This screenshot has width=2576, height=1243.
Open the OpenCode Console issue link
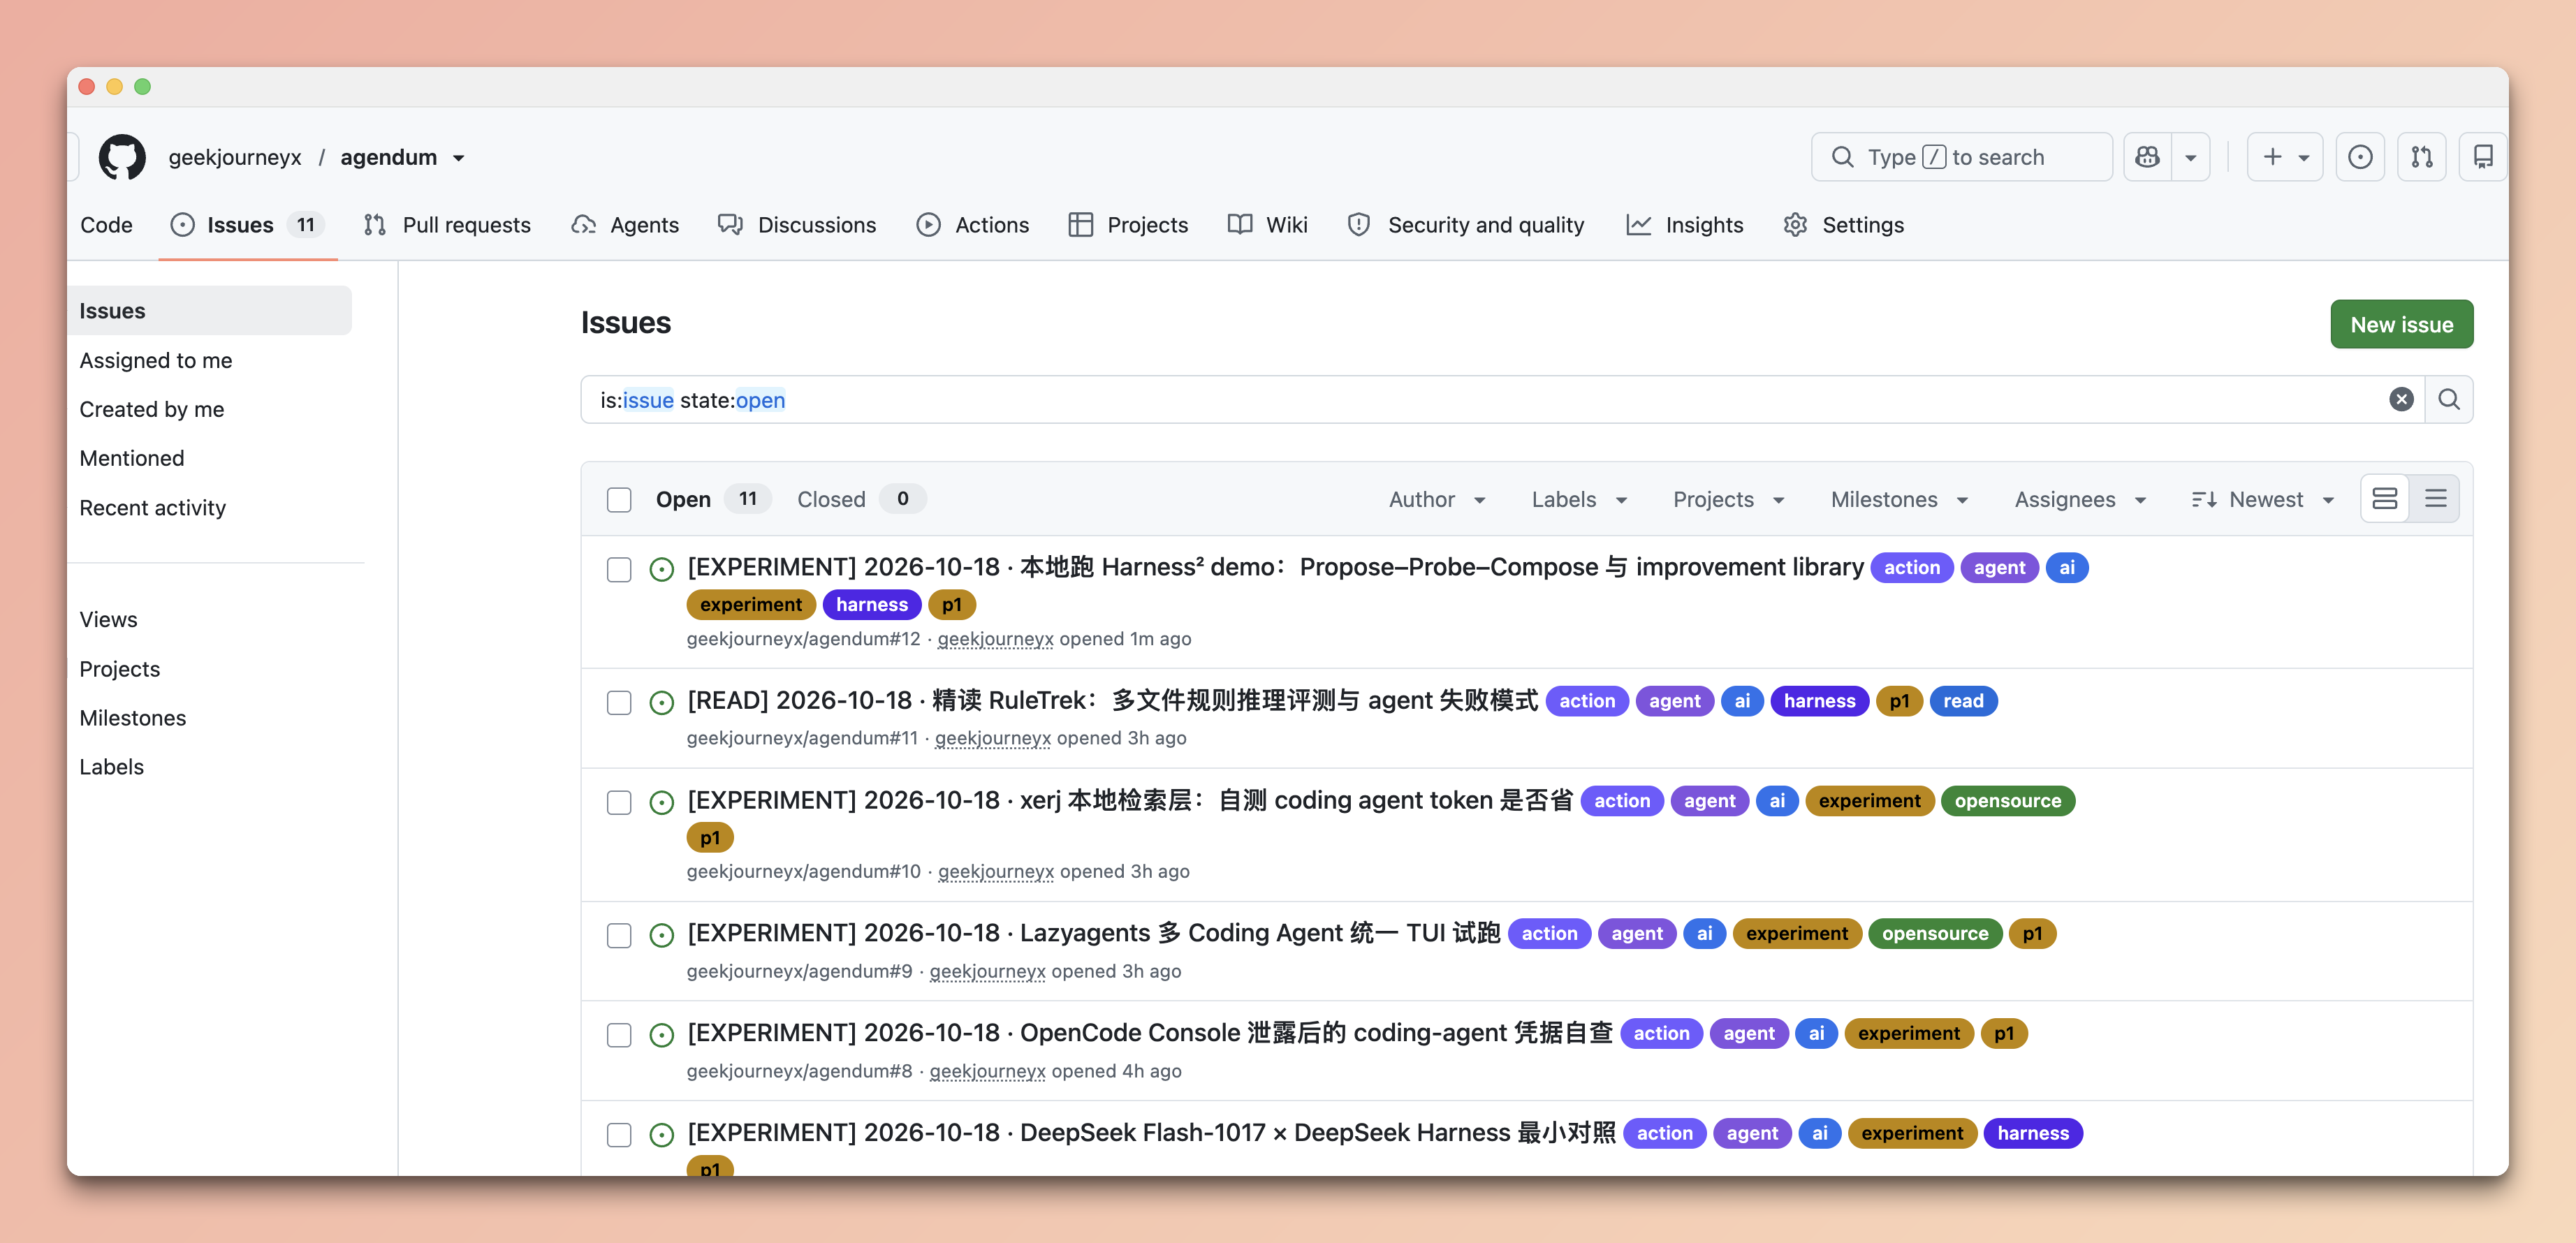[x=1149, y=1033]
